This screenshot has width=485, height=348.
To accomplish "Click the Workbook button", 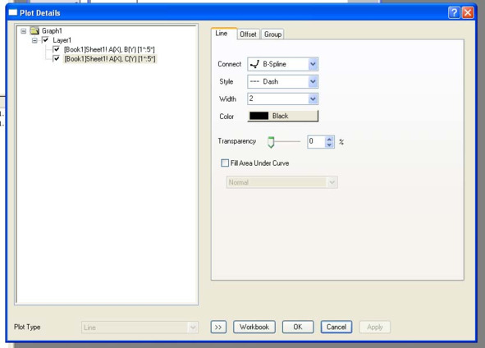I will 254,327.
